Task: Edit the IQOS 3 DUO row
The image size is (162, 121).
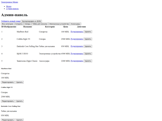Action: (77, 53)
